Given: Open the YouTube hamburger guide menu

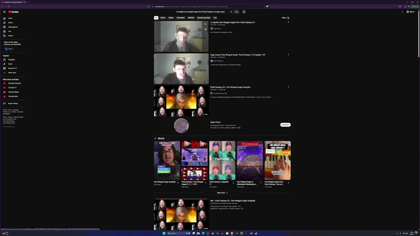Looking at the screenshot, I should click(4, 12).
